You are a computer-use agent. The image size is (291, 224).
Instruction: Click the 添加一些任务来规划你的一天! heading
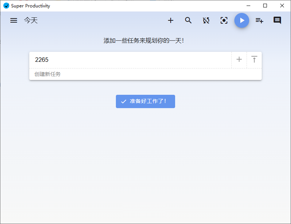[144, 41]
